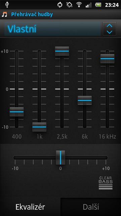Switch to the Další tab
The image size is (121, 216).
[x=91, y=207]
